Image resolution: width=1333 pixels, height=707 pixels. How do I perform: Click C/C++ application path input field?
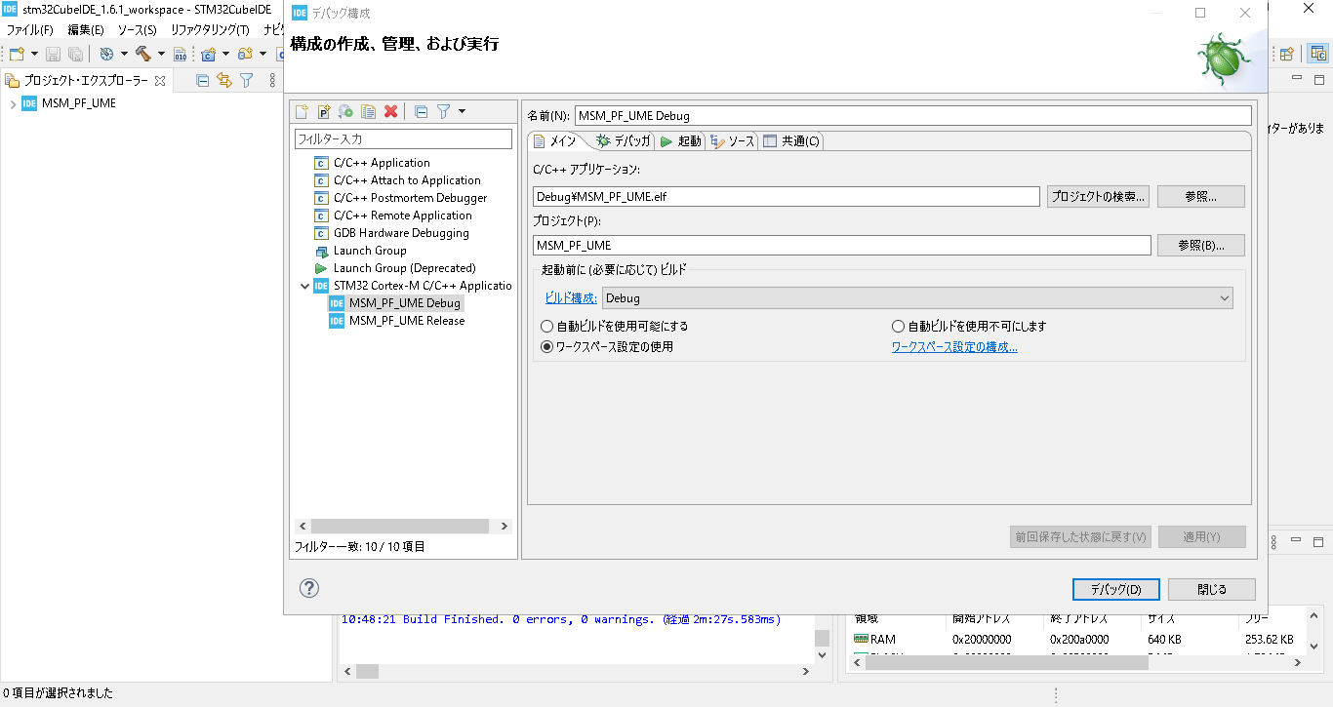click(x=787, y=196)
